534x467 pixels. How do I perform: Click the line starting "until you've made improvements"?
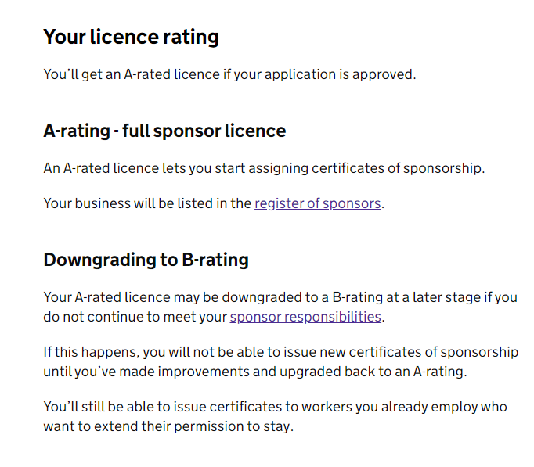pyautogui.click(x=254, y=371)
